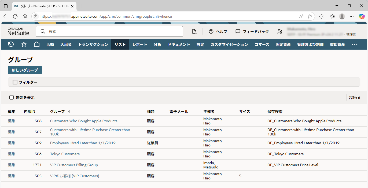Click into the 検索 search field
368x188 pixels.
tap(109, 31)
